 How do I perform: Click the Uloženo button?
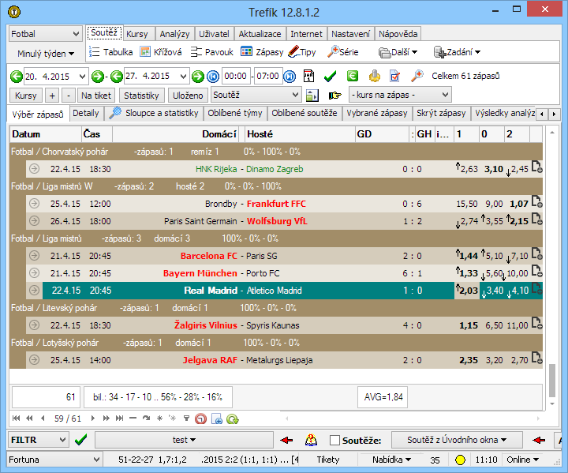pyautogui.click(x=188, y=96)
